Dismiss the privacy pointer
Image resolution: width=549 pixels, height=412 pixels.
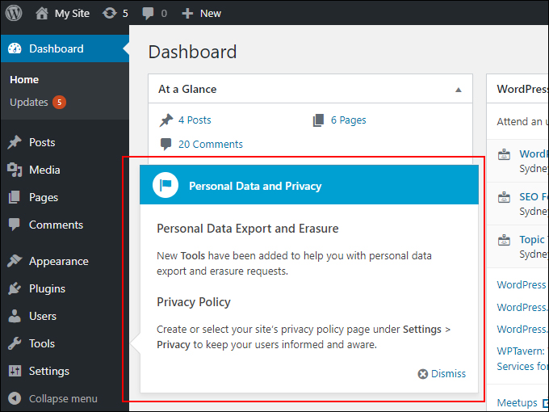pos(442,373)
